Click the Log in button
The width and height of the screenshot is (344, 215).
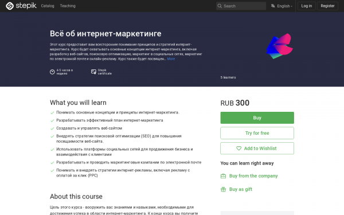[307, 6]
